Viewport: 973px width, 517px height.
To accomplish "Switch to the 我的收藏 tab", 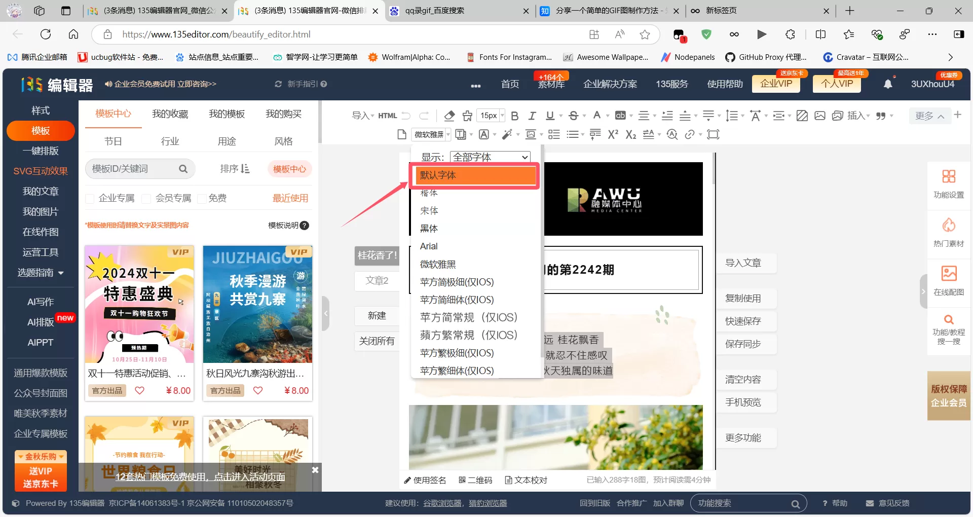I will 170,114.
